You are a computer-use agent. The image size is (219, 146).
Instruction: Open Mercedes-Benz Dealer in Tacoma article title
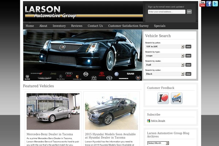pyautogui.click(x=50, y=134)
